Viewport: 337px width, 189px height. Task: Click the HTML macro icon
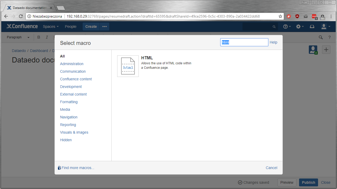click(x=128, y=66)
